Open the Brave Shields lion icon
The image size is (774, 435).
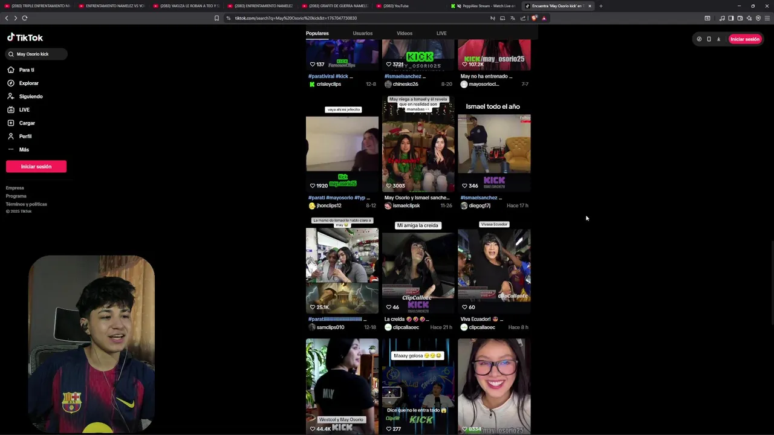click(x=534, y=18)
